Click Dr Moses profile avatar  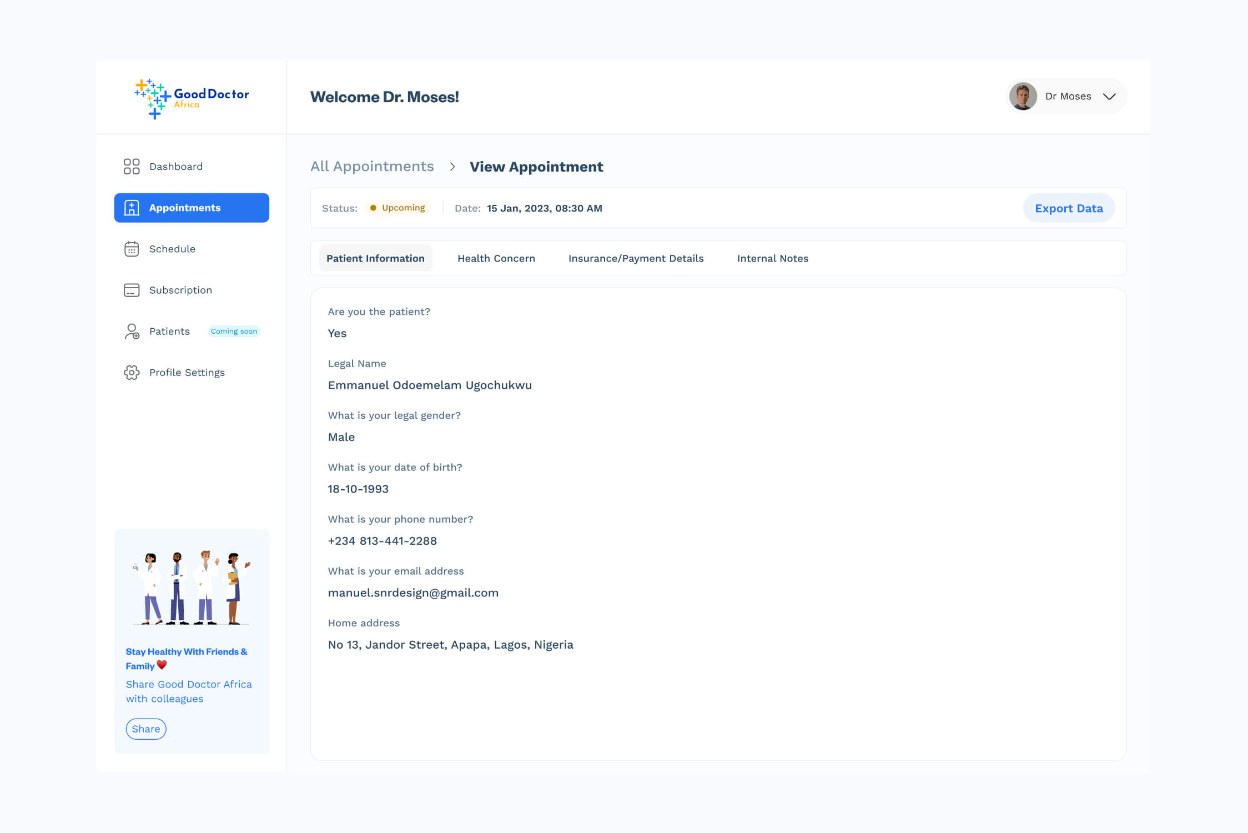pyautogui.click(x=1023, y=97)
